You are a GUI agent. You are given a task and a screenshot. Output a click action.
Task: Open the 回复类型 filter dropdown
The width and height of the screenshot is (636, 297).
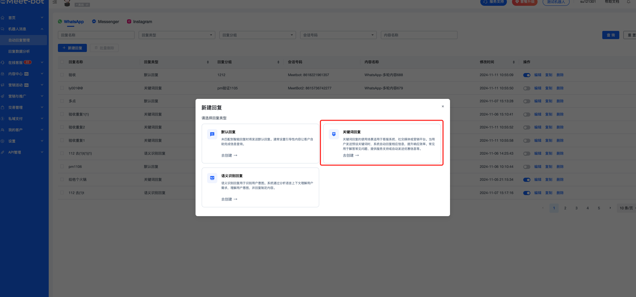coord(177,35)
